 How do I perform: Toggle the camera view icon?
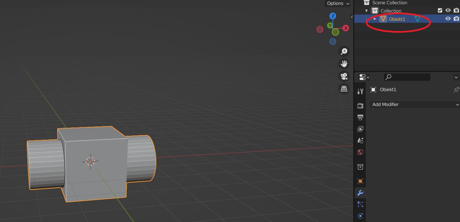(x=344, y=76)
